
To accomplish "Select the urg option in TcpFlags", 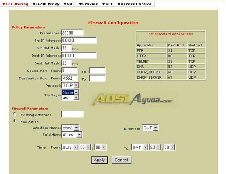I will (68, 98).
